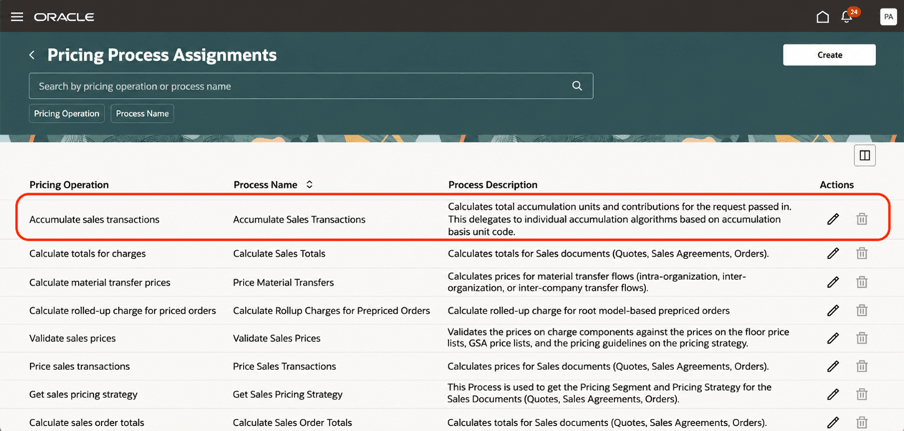Screen dimensions: 904x431
Task: Select the Process Name filter chip
Action: [x=142, y=113]
